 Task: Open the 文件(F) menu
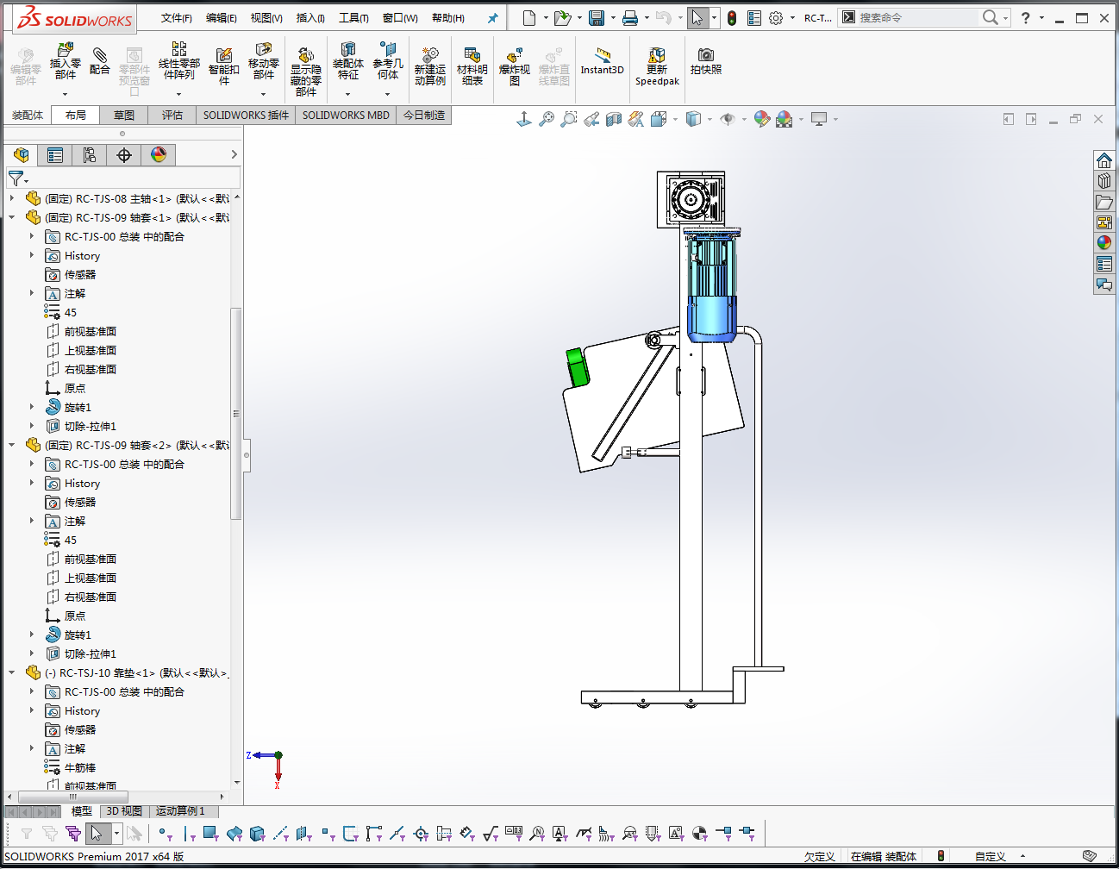coord(177,18)
